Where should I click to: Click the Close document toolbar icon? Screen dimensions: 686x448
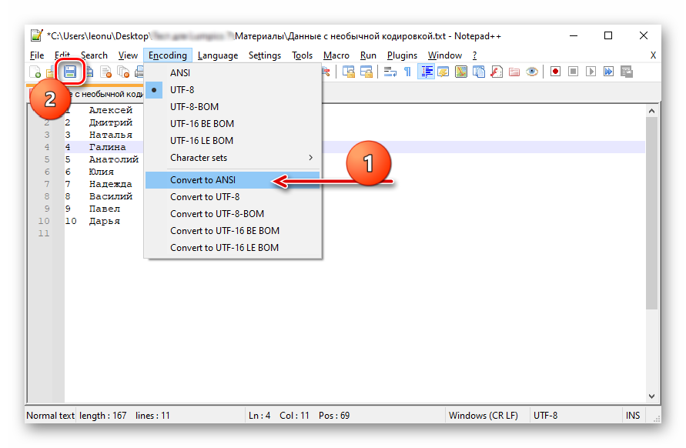pos(106,72)
